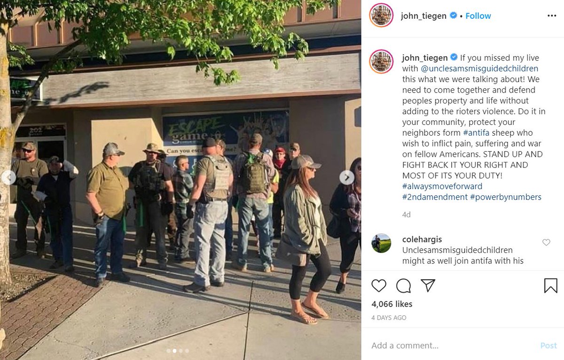Click the Follow button
The height and width of the screenshot is (360, 564).
(x=478, y=15)
